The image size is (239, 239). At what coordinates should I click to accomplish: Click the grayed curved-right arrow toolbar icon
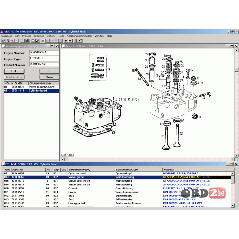(x=52, y=41)
